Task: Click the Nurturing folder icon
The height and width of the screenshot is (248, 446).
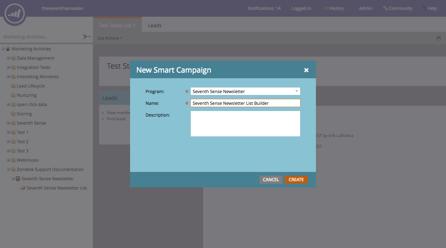Action: (13, 95)
